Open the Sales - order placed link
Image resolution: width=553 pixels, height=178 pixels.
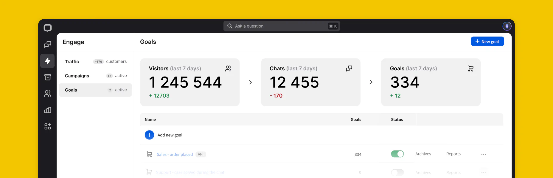coord(175,155)
